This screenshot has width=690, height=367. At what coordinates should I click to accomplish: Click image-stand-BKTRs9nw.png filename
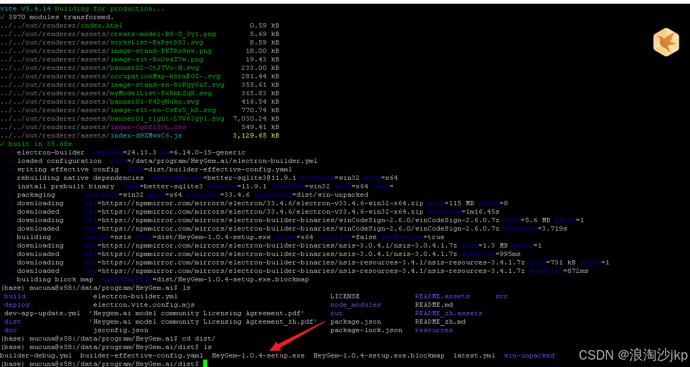pos(161,51)
